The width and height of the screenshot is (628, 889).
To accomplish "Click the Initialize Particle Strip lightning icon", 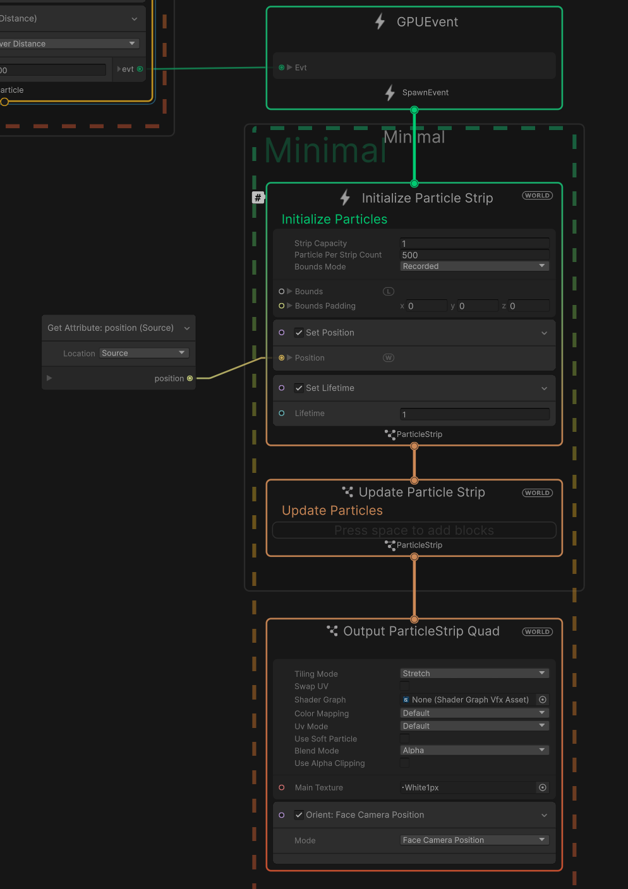I will pyautogui.click(x=345, y=198).
